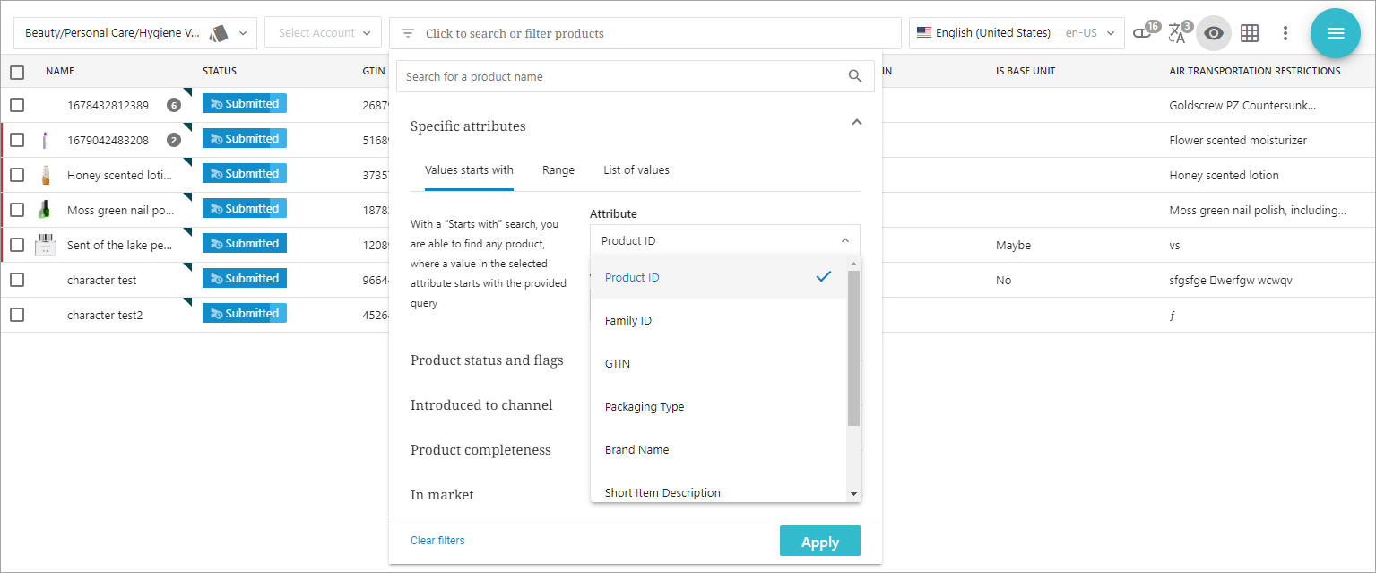
Task: Click the attribute list scrollbar down arrow
Action: point(853,494)
